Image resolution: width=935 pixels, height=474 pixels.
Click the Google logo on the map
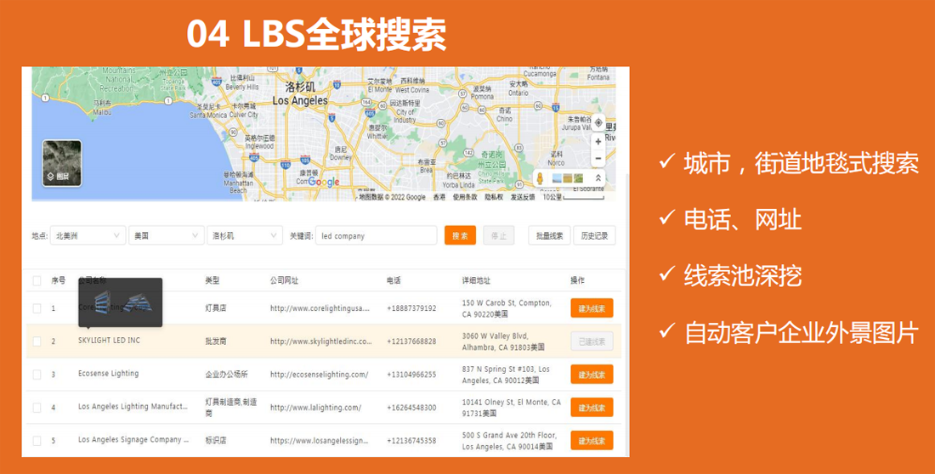pyautogui.click(x=324, y=182)
